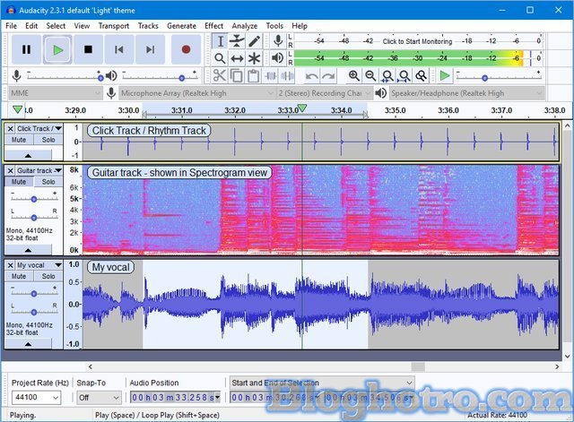Solo the Guitar track
574x422 pixels.
[x=48, y=182]
